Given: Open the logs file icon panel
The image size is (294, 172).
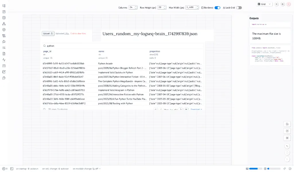Looking at the screenshot, I should point(4,54).
